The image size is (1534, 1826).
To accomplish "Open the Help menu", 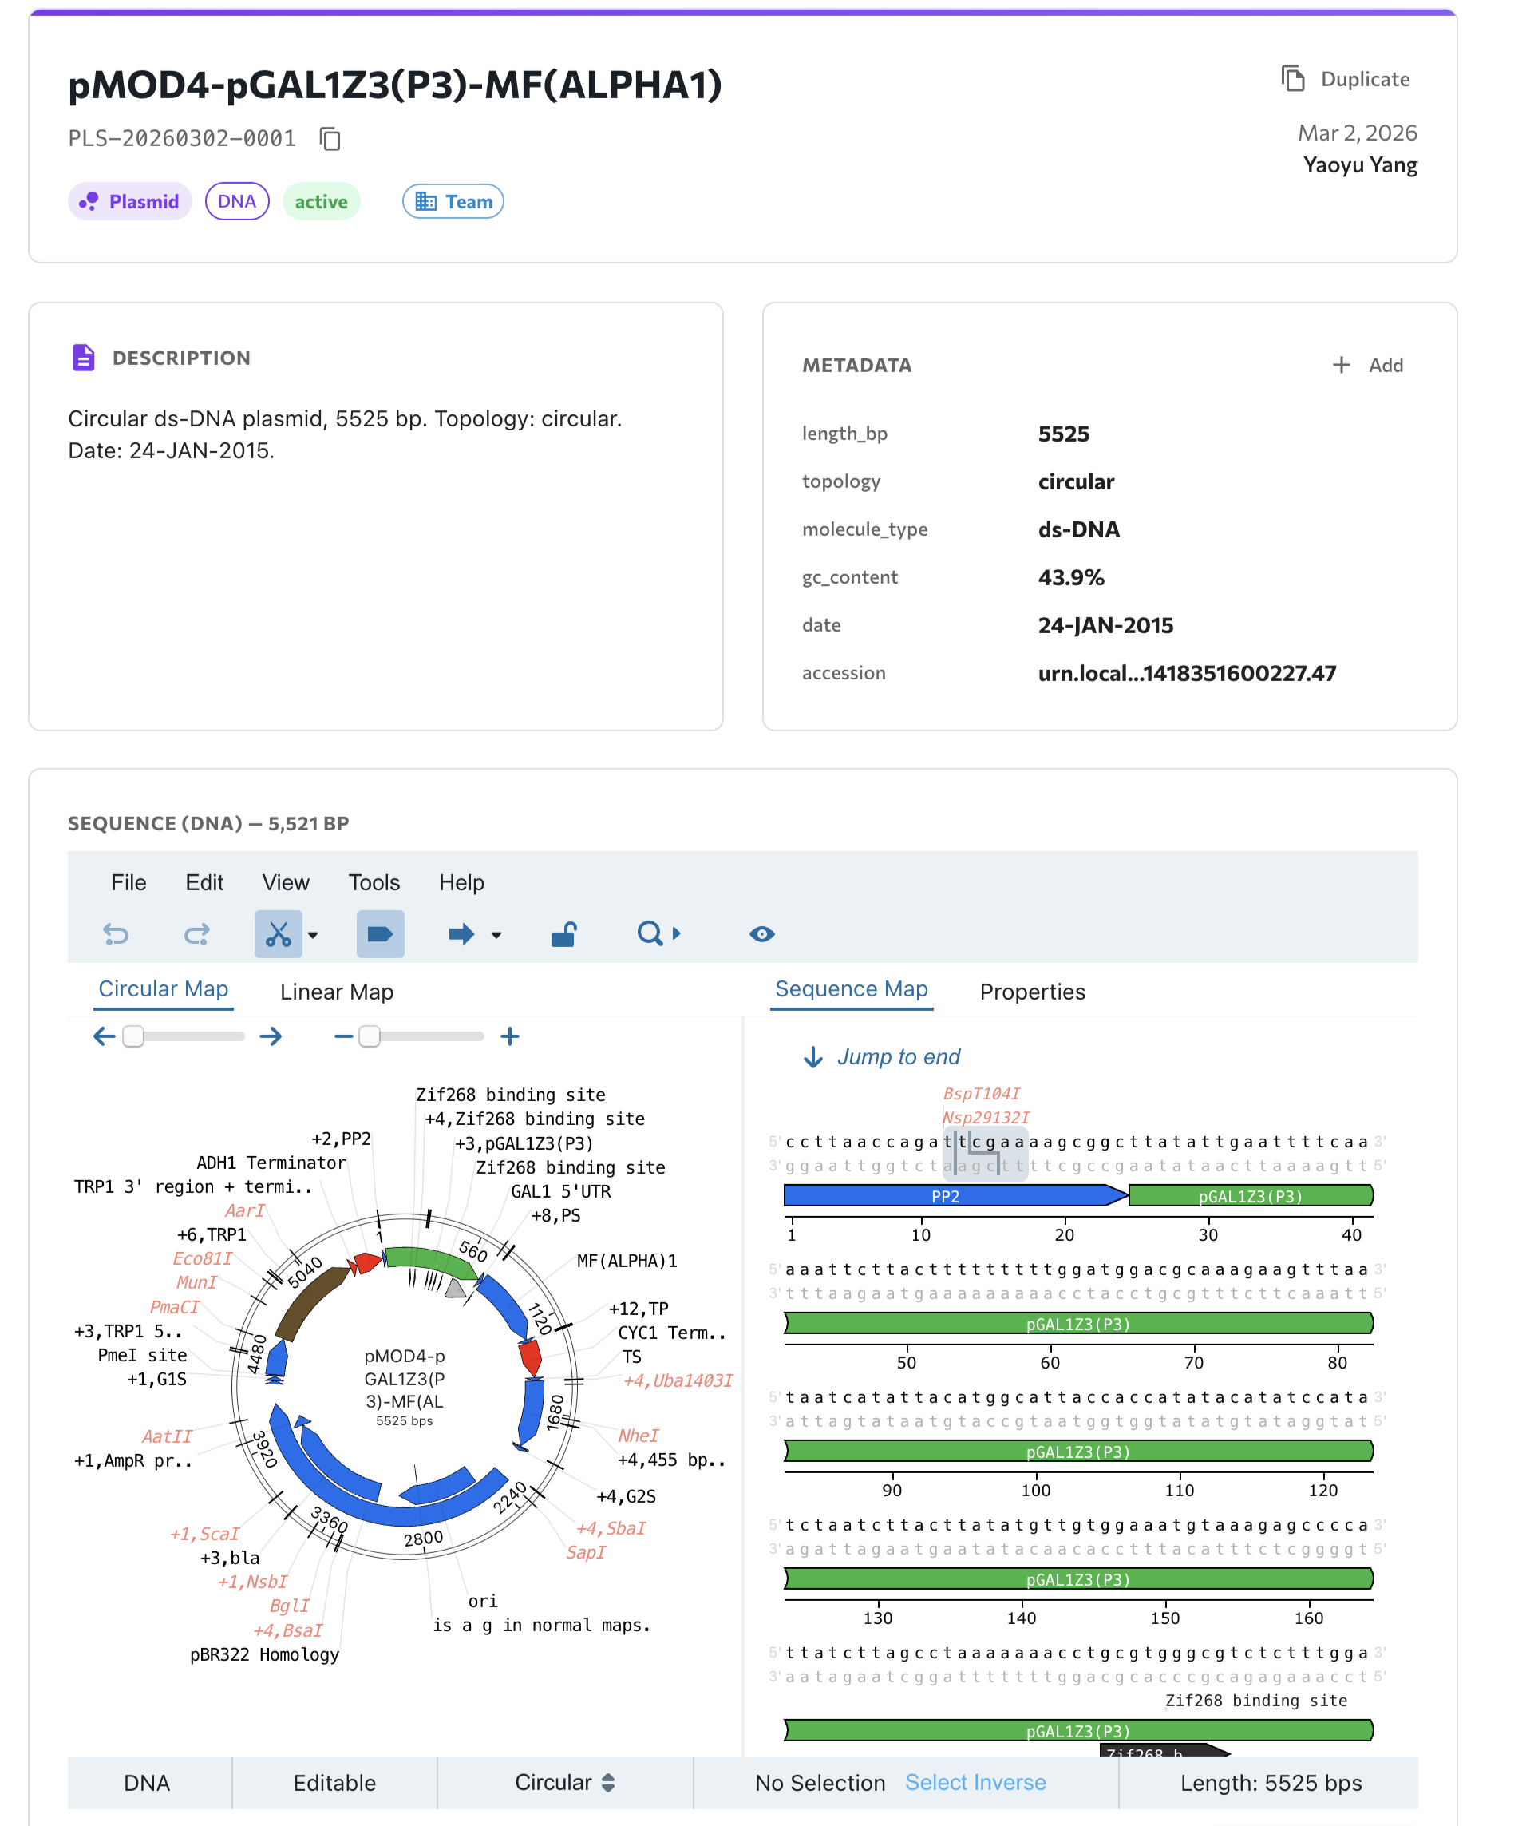I will point(462,882).
